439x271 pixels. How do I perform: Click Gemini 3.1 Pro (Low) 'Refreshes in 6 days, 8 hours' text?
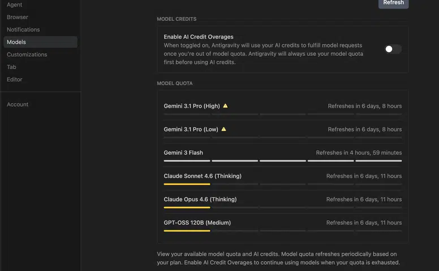[365, 129]
